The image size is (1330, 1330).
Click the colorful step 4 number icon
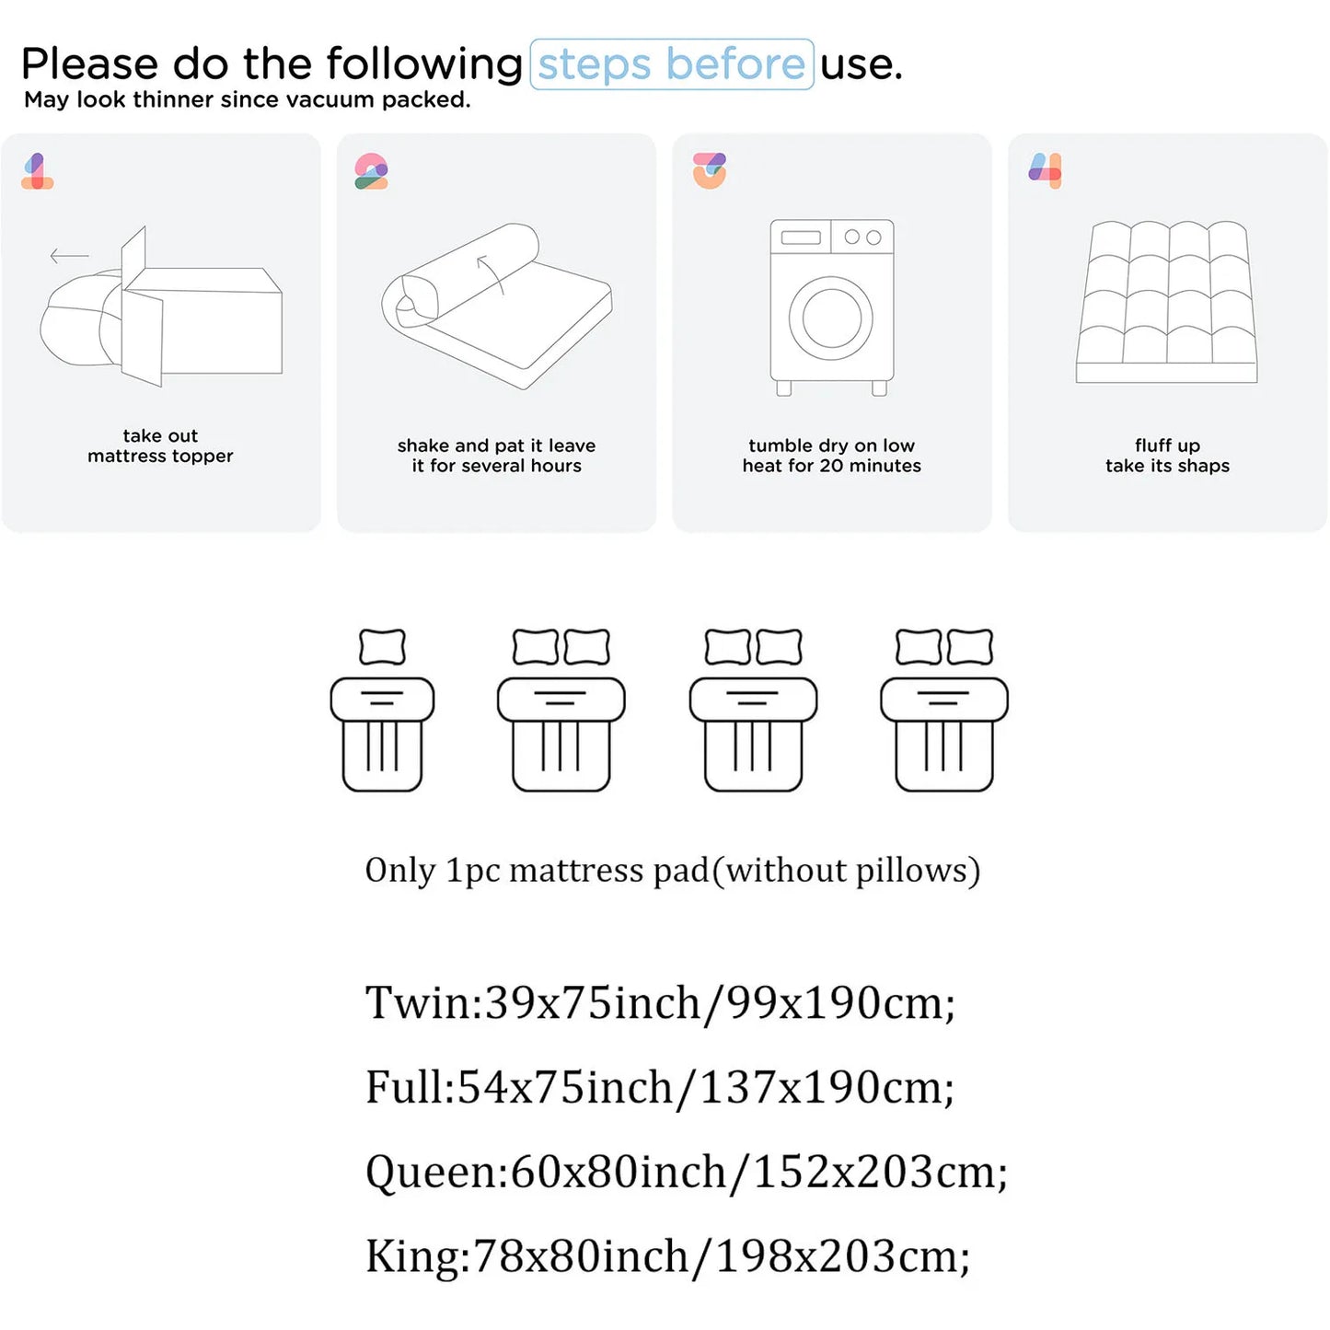click(1045, 170)
